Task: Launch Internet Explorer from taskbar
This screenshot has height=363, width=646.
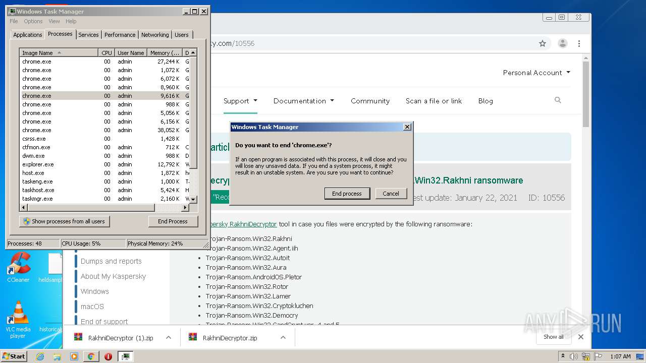Action: pyautogui.click(x=40, y=356)
